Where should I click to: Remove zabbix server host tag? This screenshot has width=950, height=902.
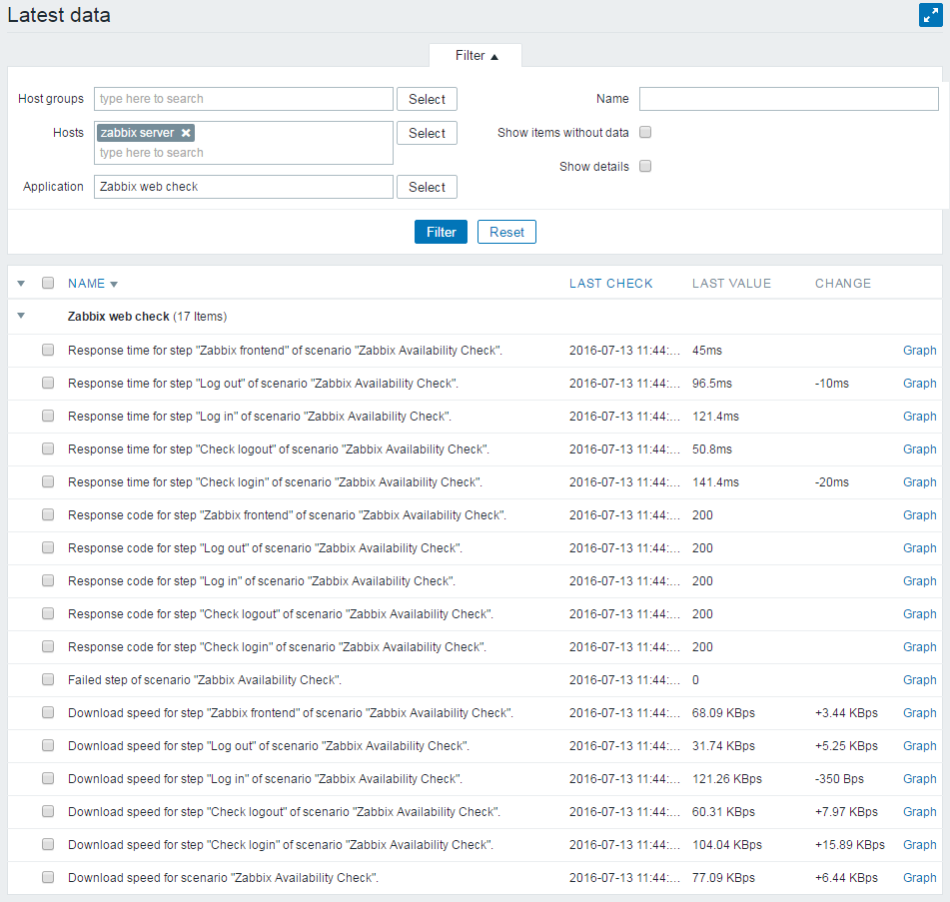point(186,133)
